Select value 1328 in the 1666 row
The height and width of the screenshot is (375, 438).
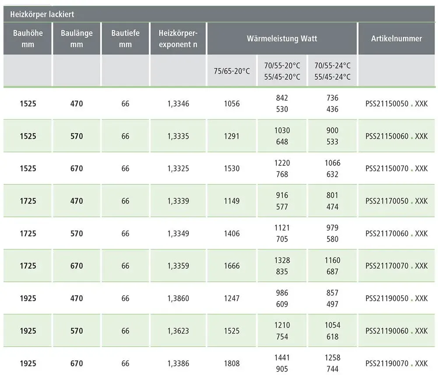click(x=282, y=260)
